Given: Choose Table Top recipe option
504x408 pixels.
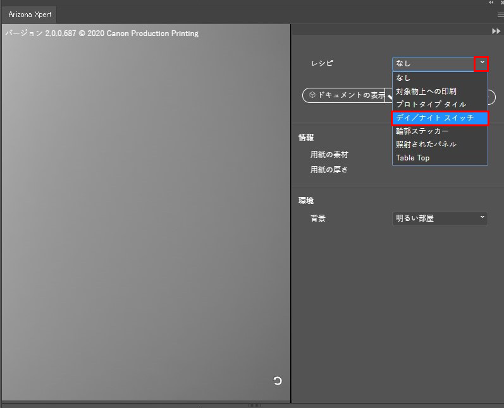Looking at the screenshot, I should (439, 158).
